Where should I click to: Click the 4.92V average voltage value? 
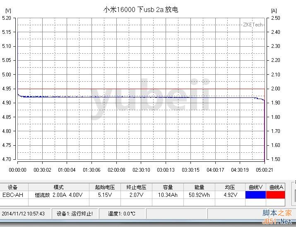pos(230,195)
